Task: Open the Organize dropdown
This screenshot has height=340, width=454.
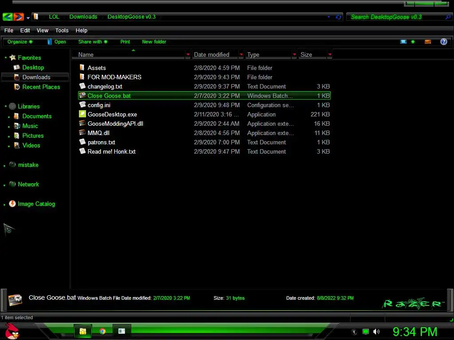Action: tap(20, 42)
